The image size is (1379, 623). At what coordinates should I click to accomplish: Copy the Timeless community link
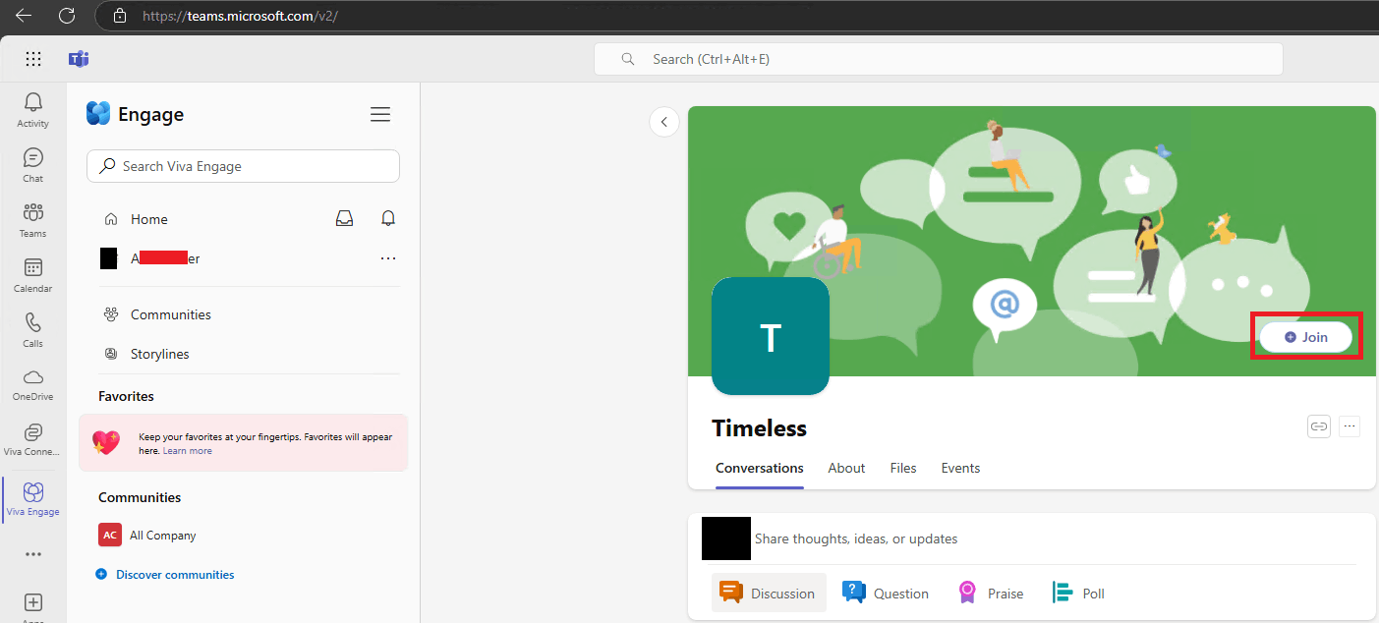tap(1318, 426)
